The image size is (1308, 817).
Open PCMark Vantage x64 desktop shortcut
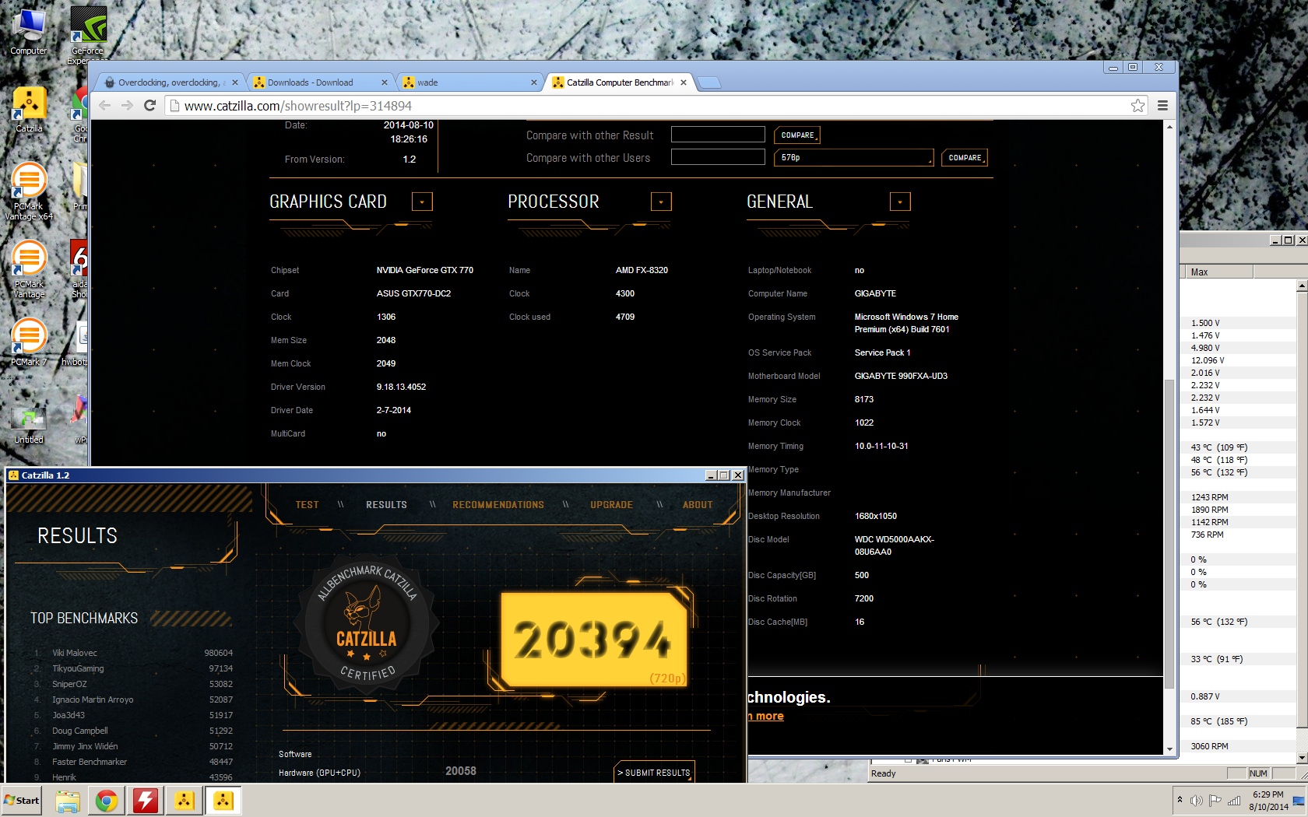coord(29,192)
